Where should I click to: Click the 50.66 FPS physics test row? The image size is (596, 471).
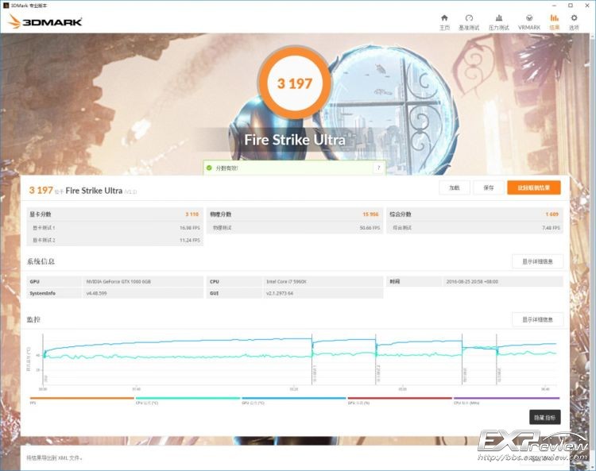[x=295, y=228]
